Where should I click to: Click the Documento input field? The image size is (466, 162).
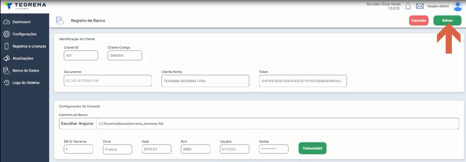click(x=108, y=81)
